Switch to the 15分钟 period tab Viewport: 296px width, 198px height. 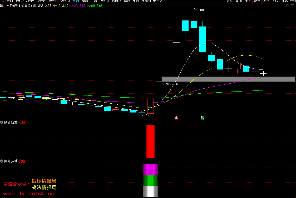(41, 1)
